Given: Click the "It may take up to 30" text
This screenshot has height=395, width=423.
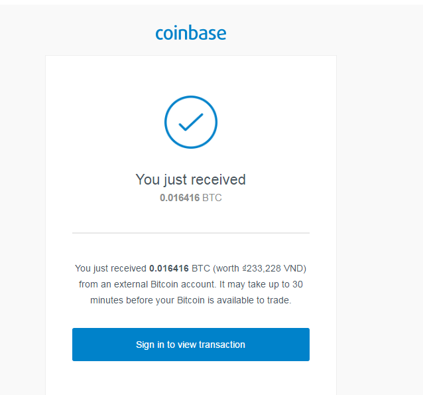Looking at the screenshot, I should click(259, 284).
